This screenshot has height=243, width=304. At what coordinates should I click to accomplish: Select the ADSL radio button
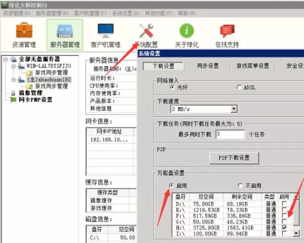(239, 87)
